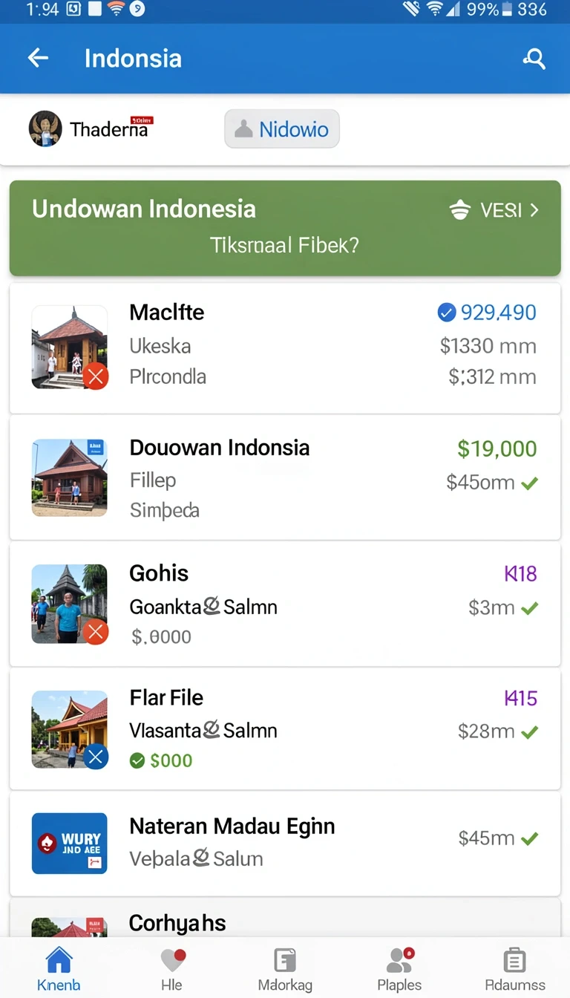Tap the Rdaumss clipboard icon
Image resolution: width=570 pixels, height=998 pixels.
click(514, 960)
